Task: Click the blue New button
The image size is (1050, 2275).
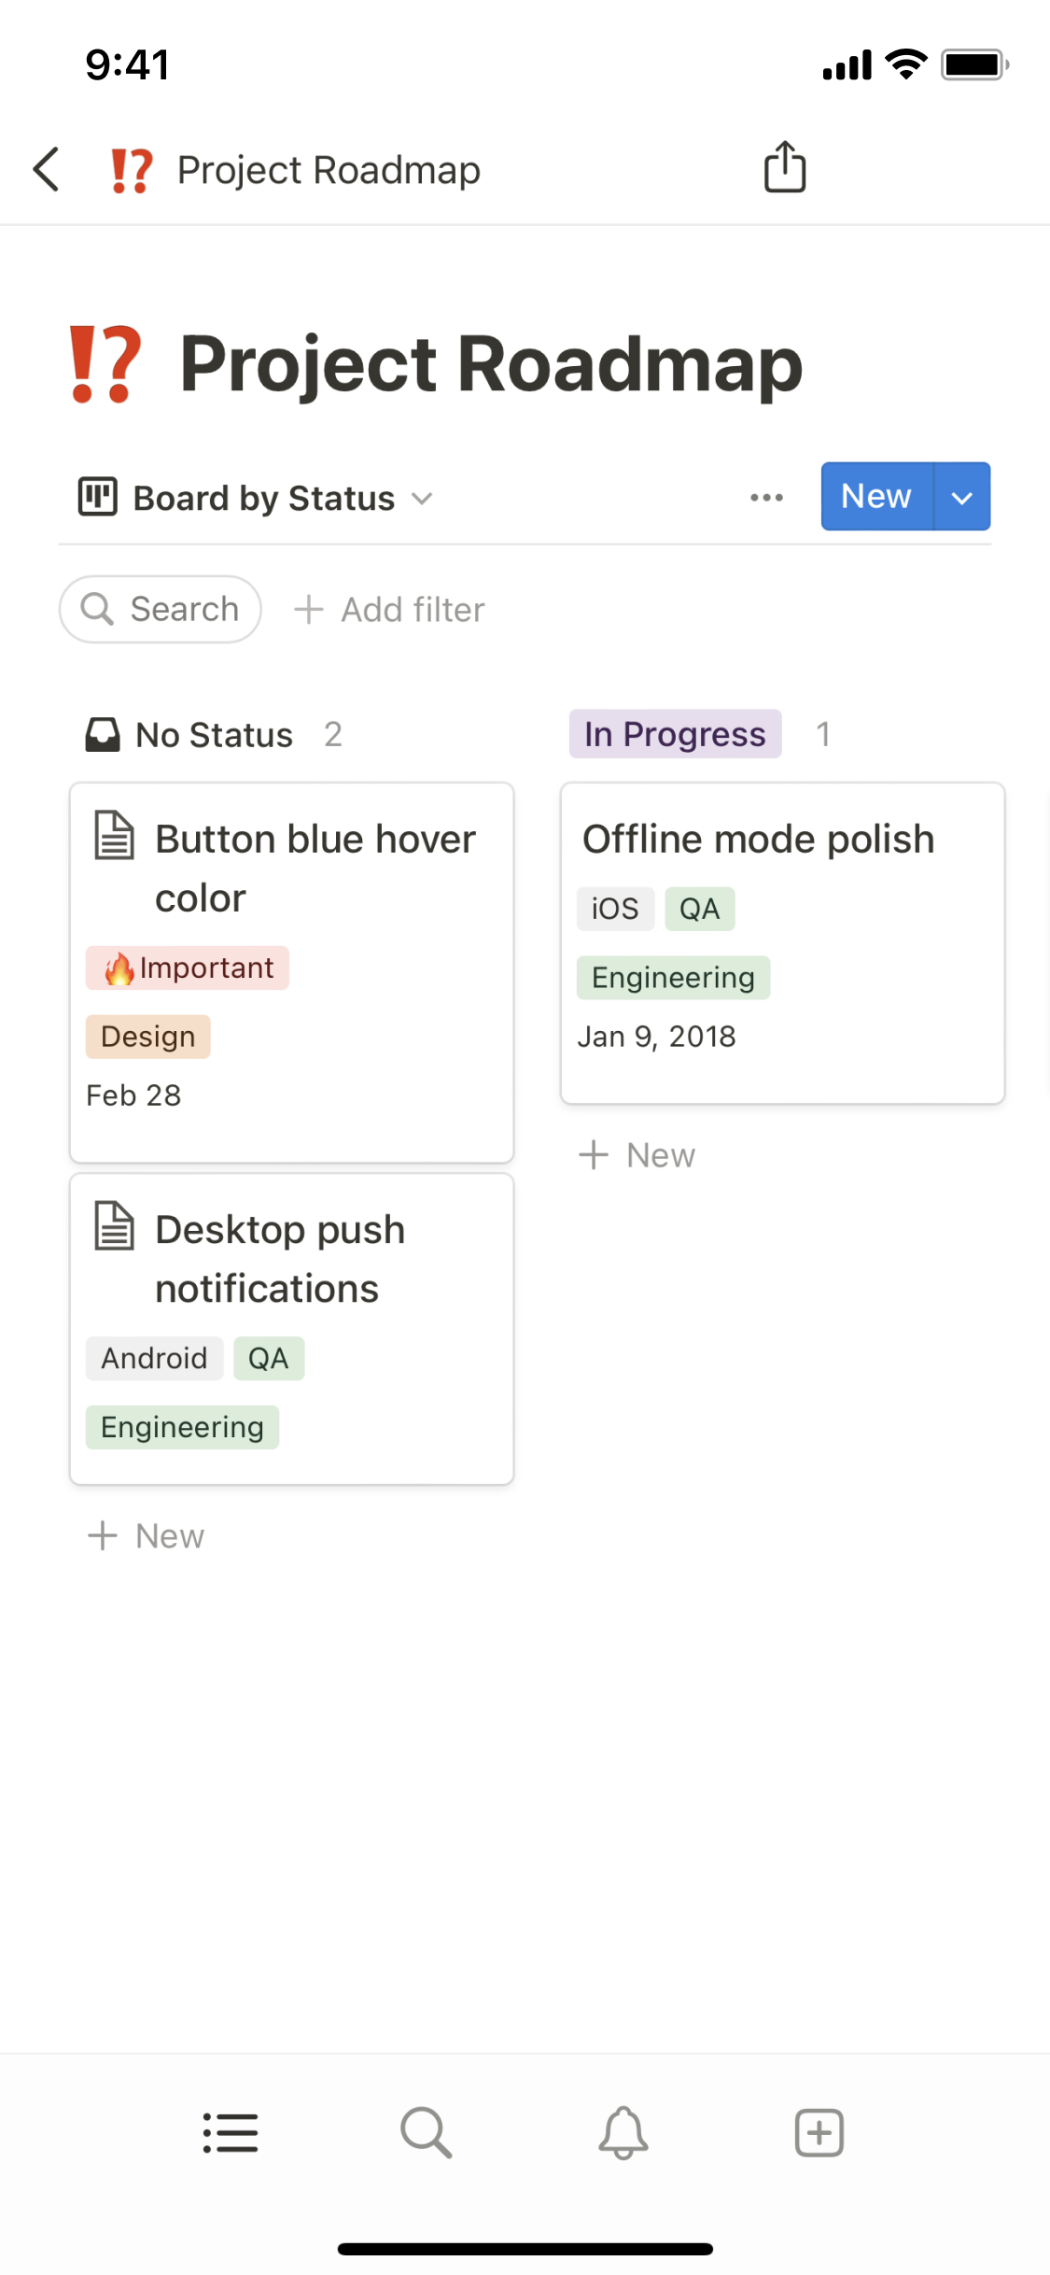Action: [x=876, y=497]
